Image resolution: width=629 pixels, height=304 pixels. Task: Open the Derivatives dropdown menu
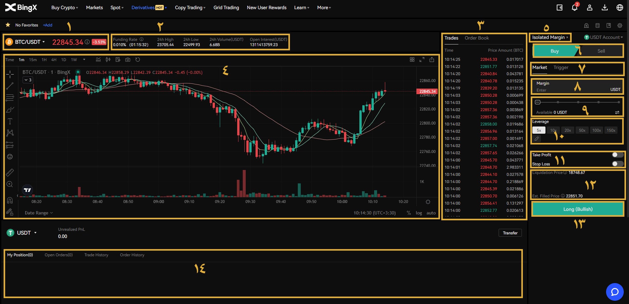(x=149, y=8)
